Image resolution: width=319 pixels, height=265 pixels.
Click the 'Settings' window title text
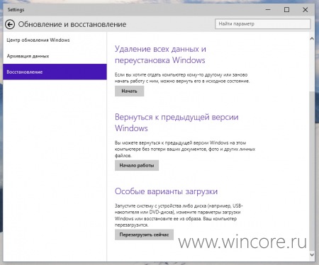point(16,10)
